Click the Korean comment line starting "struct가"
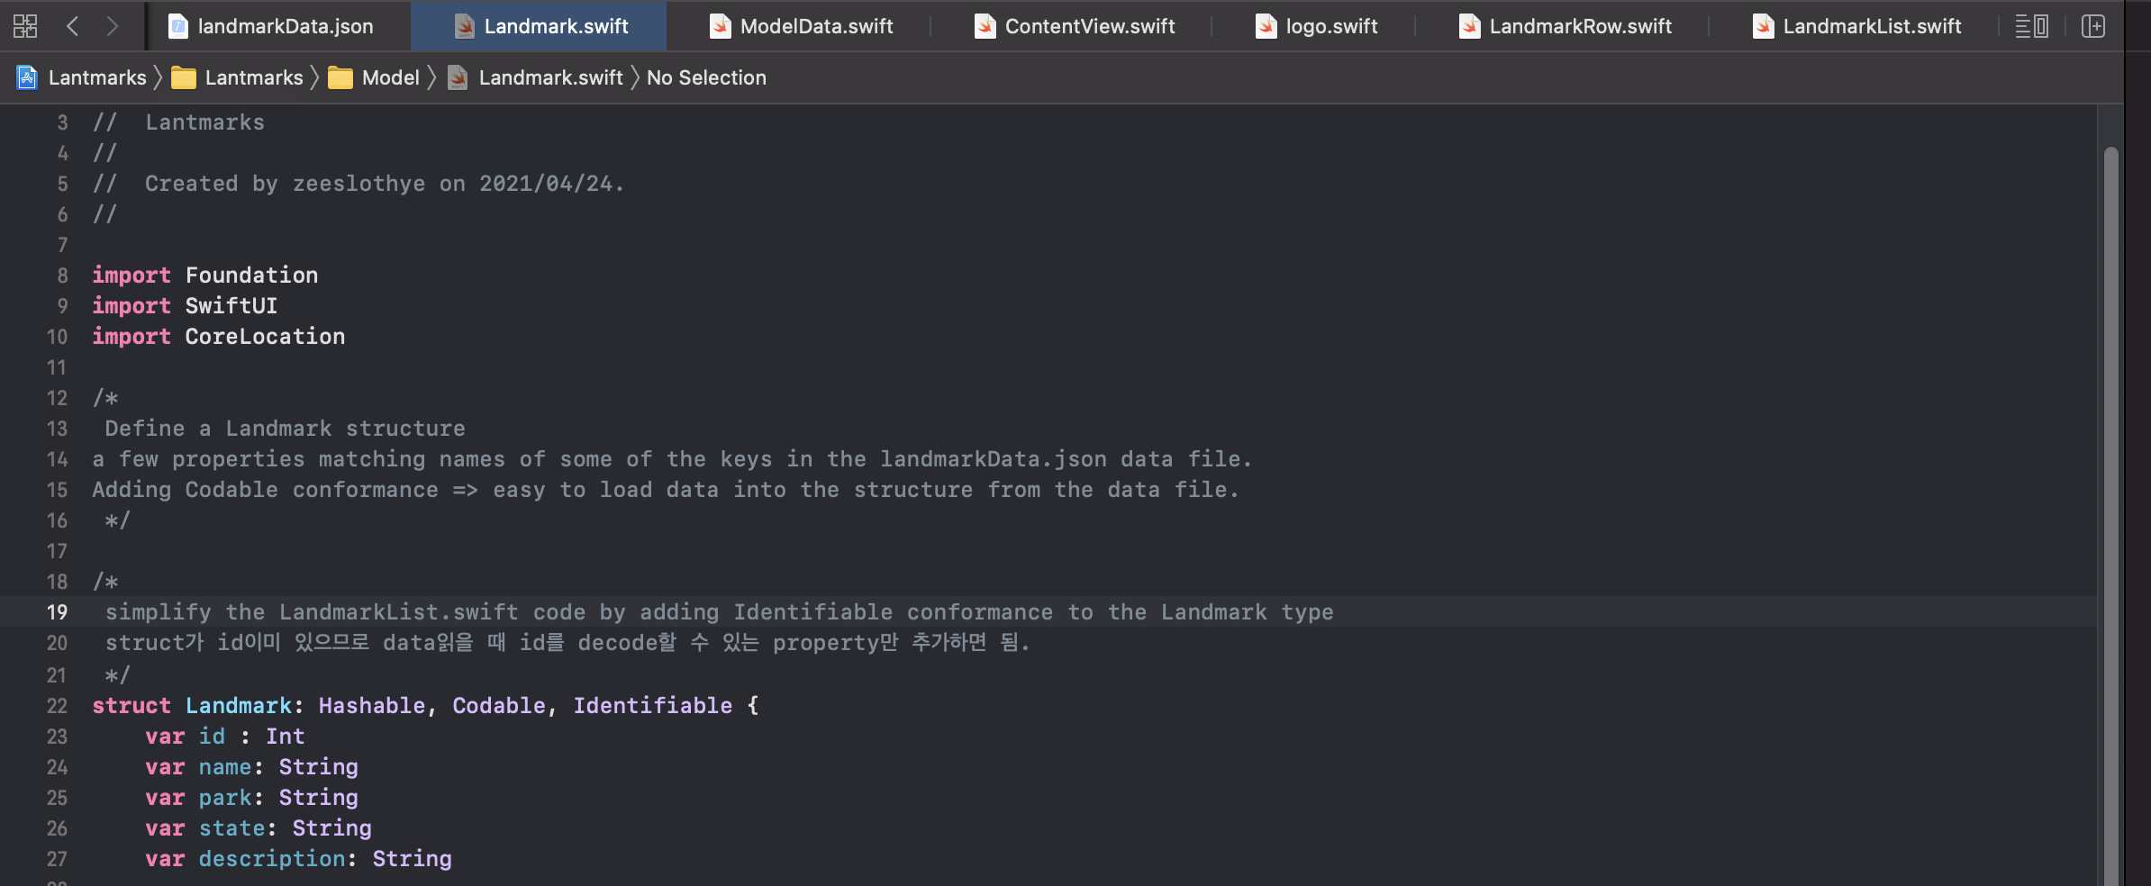The image size is (2151, 886). (x=567, y=643)
